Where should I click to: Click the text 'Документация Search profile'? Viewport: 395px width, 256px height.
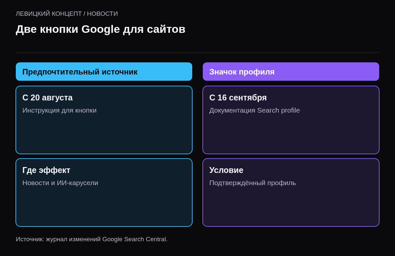pyautogui.click(x=254, y=110)
